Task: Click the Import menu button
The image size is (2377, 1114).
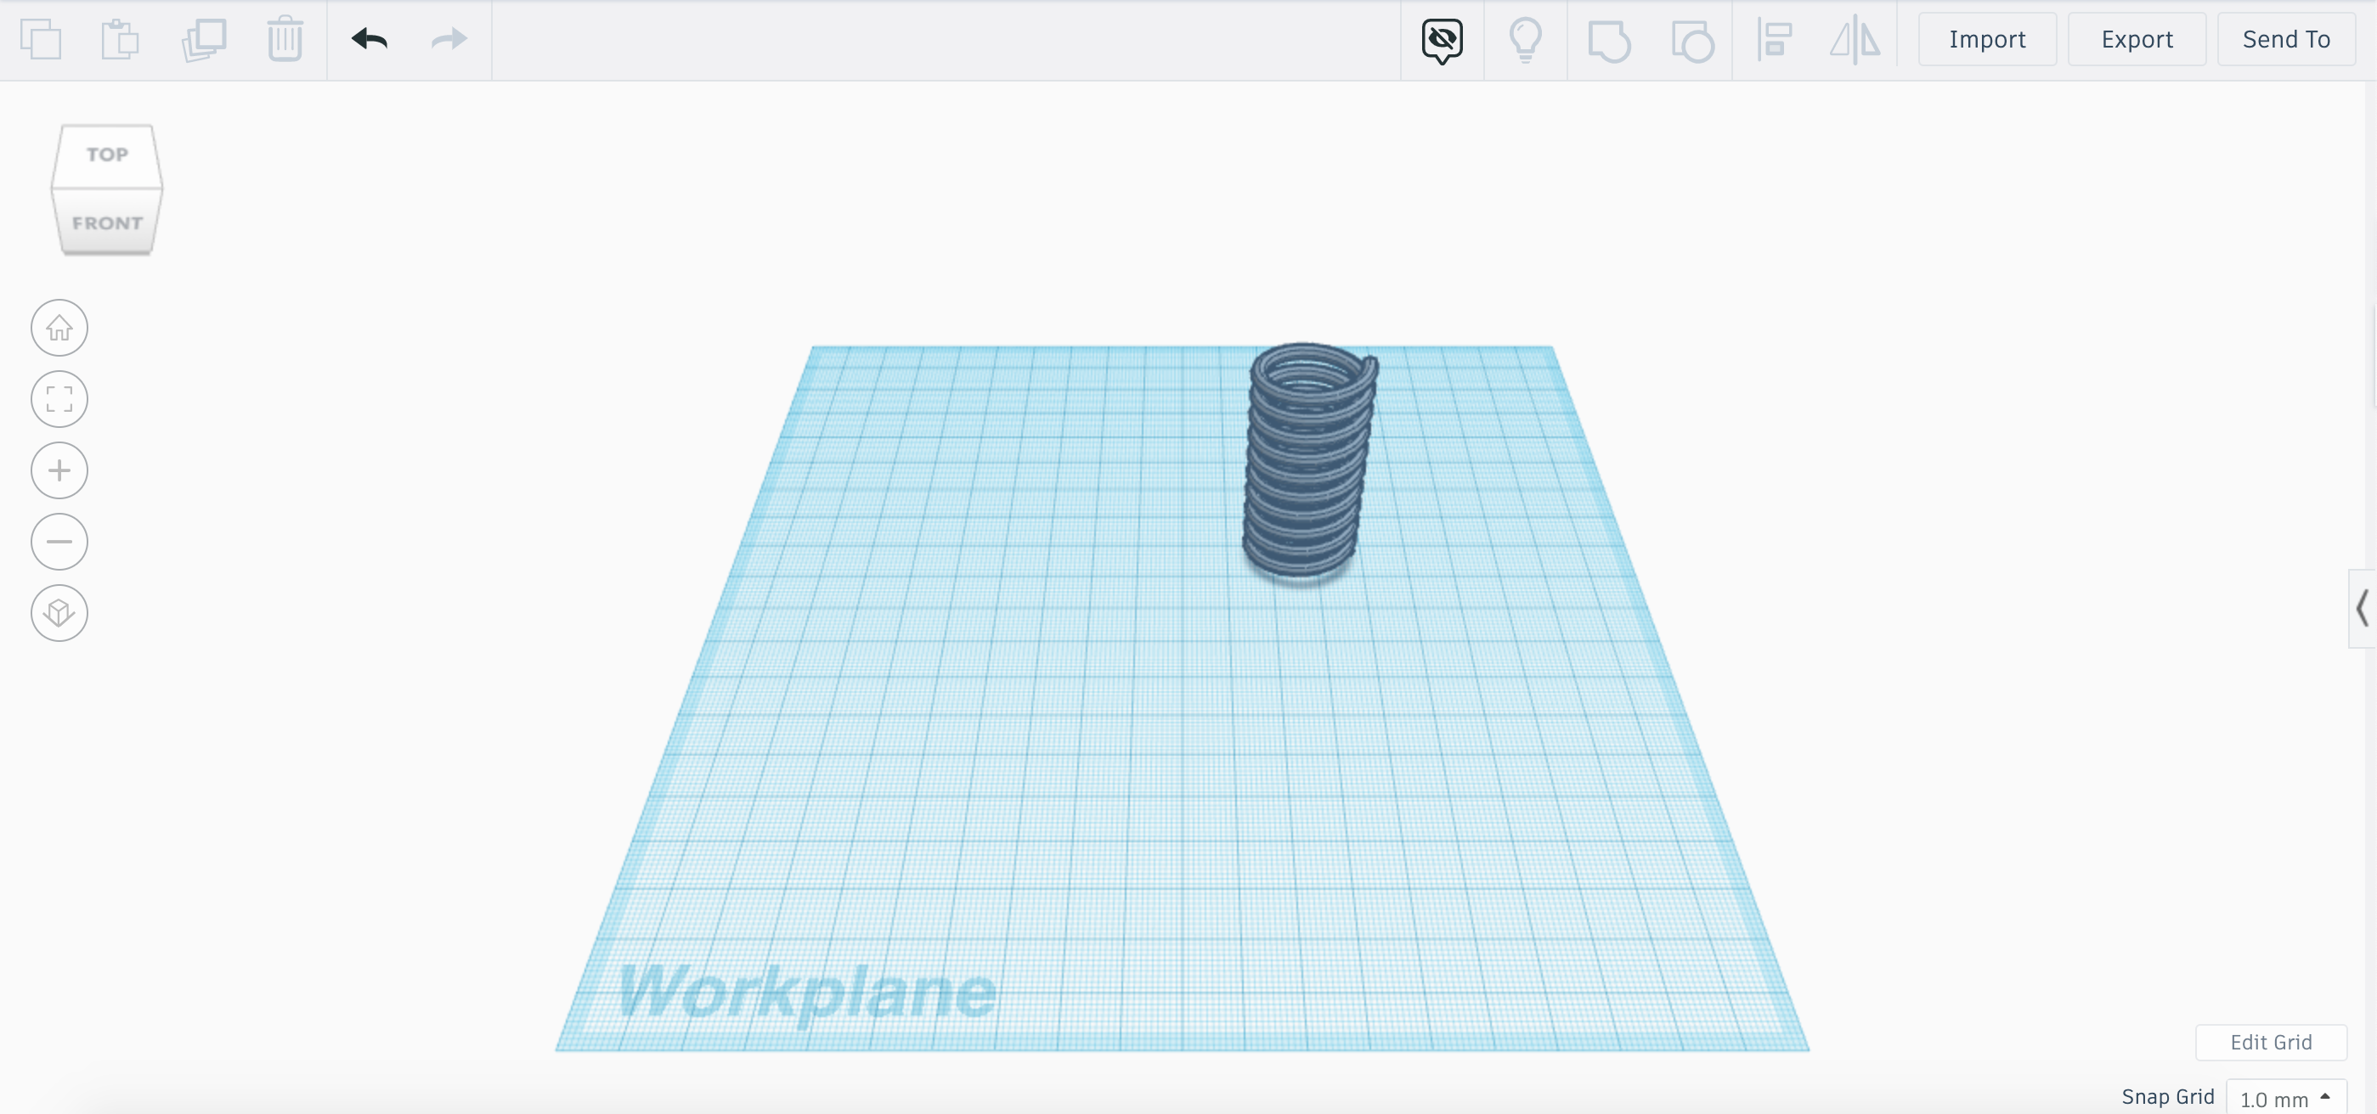Action: pos(1986,38)
